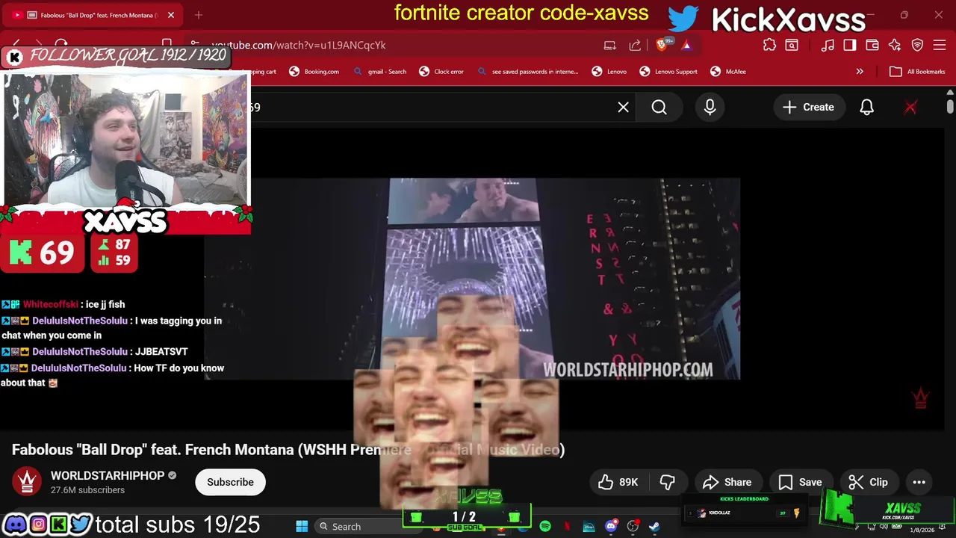Open Steam from the taskbar

click(x=654, y=527)
